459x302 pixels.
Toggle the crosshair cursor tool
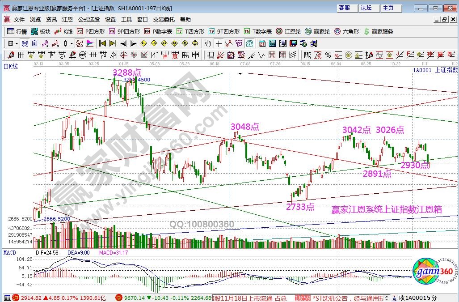click(219, 43)
